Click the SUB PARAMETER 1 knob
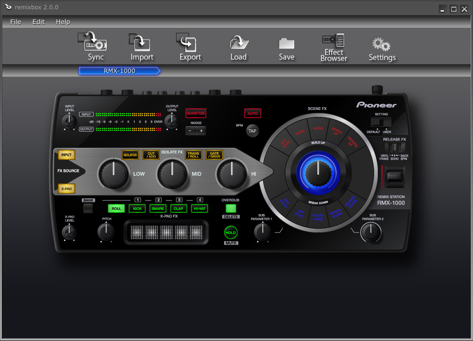This screenshot has width=473, height=341. point(262,232)
